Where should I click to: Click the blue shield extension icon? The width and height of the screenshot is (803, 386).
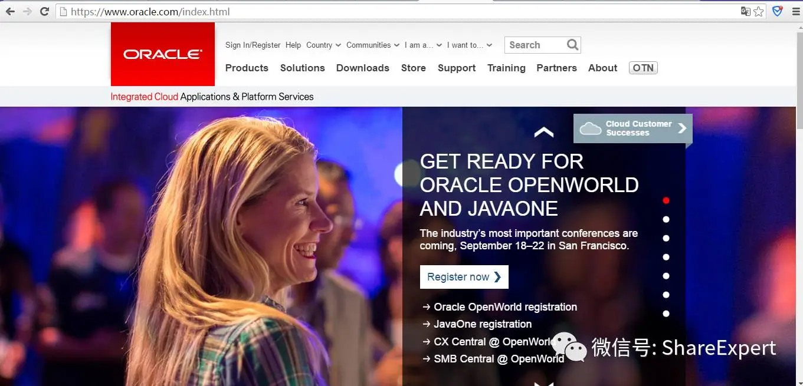(x=778, y=11)
